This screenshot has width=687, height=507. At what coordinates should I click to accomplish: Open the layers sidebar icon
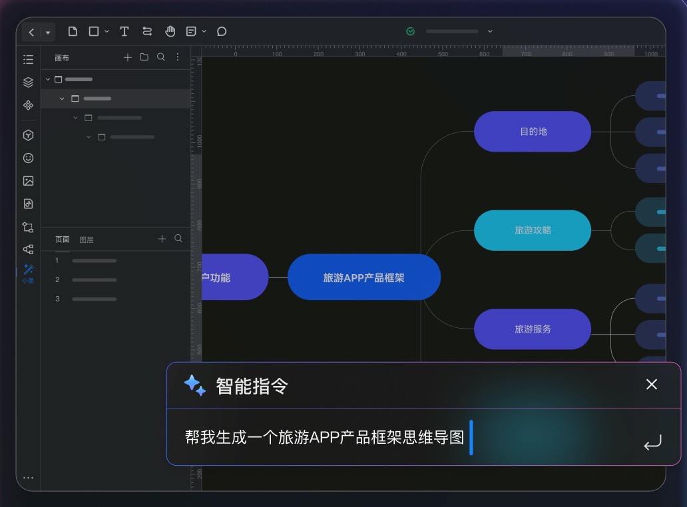coord(28,83)
